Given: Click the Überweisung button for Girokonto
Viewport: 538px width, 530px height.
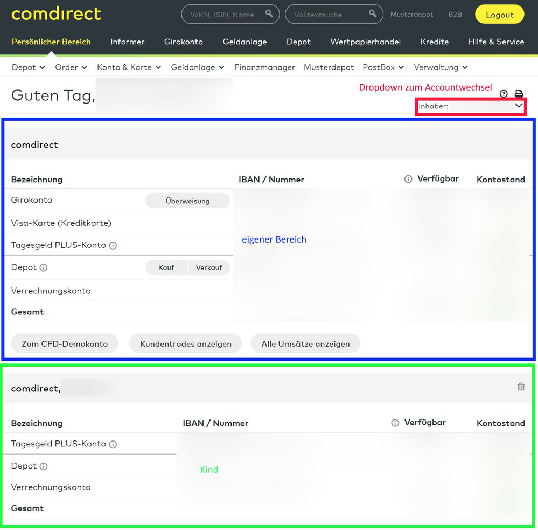Looking at the screenshot, I should click(187, 201).
